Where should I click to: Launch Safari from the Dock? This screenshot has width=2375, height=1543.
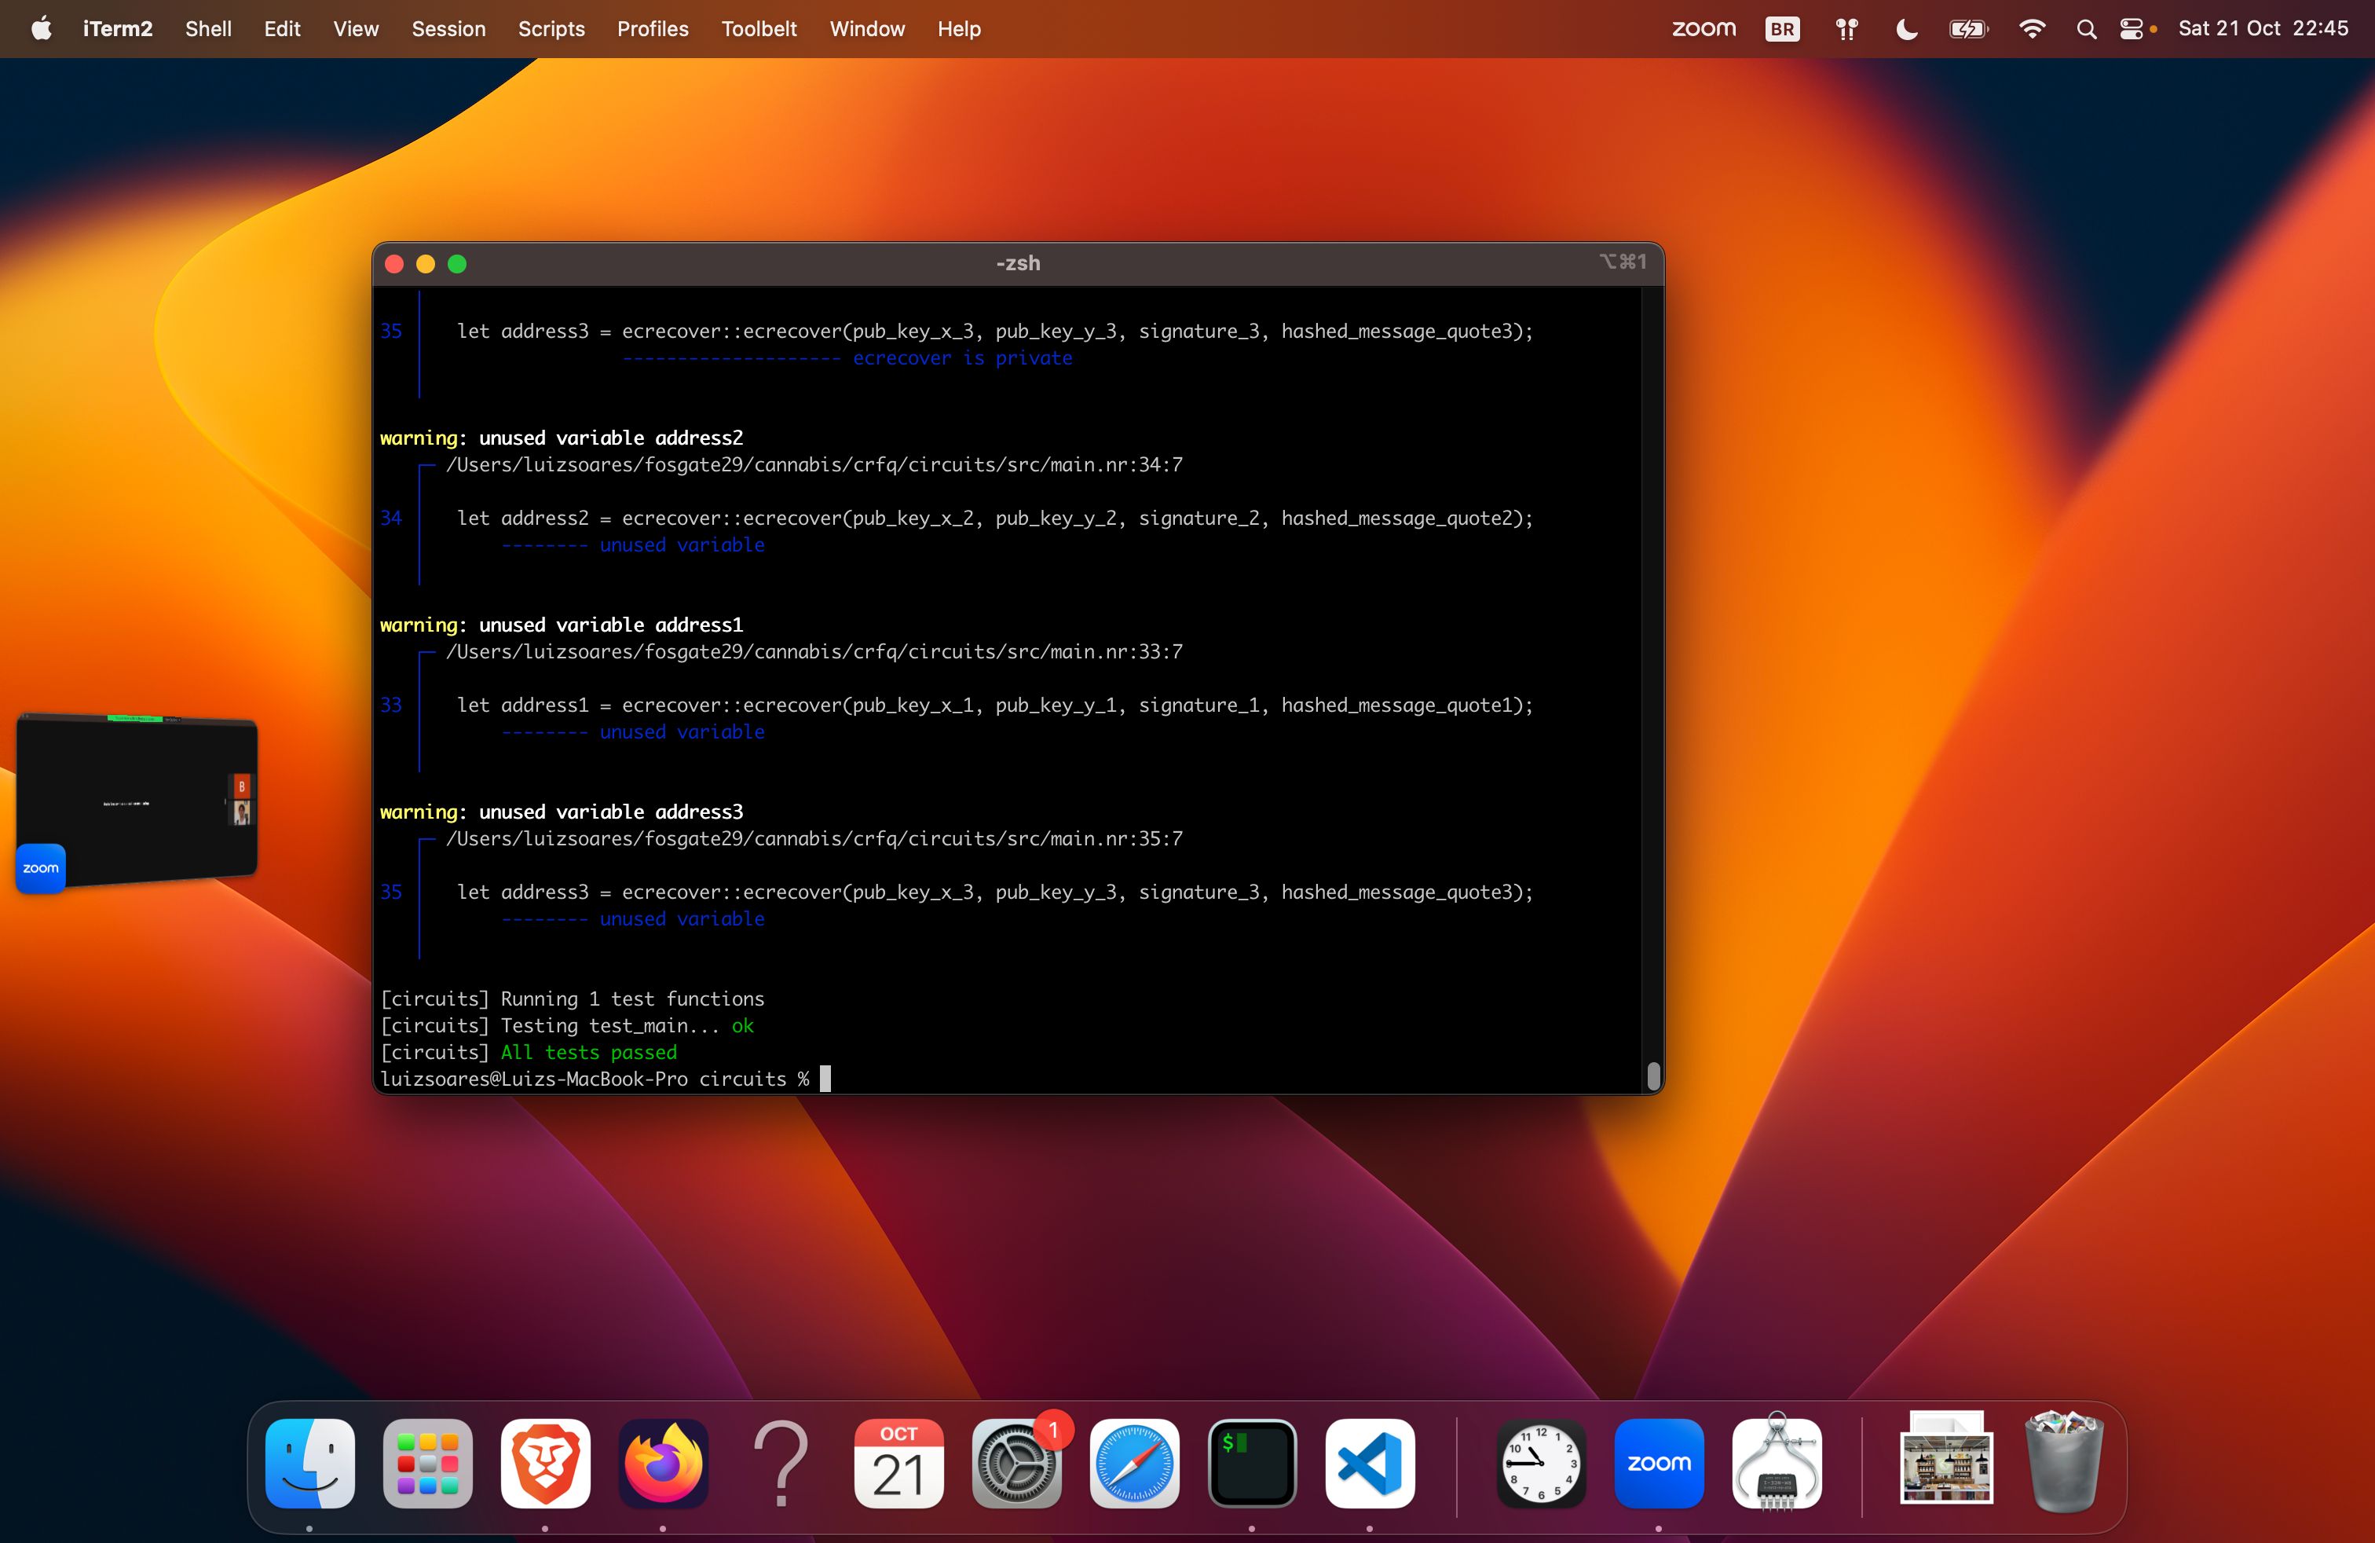point(1133,1463)
